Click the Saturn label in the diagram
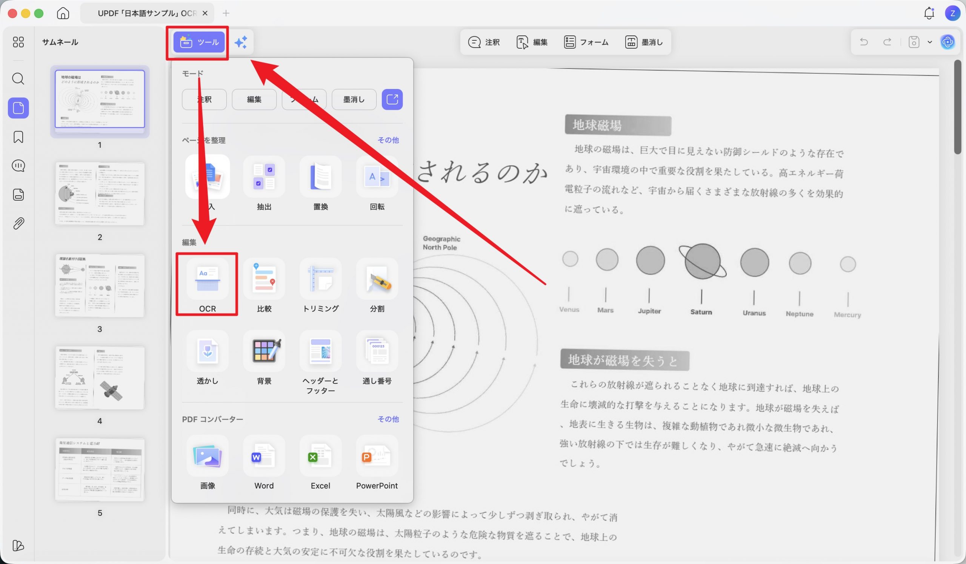The height and width of the screenshot is (564, 966). (x=701, y=312)
